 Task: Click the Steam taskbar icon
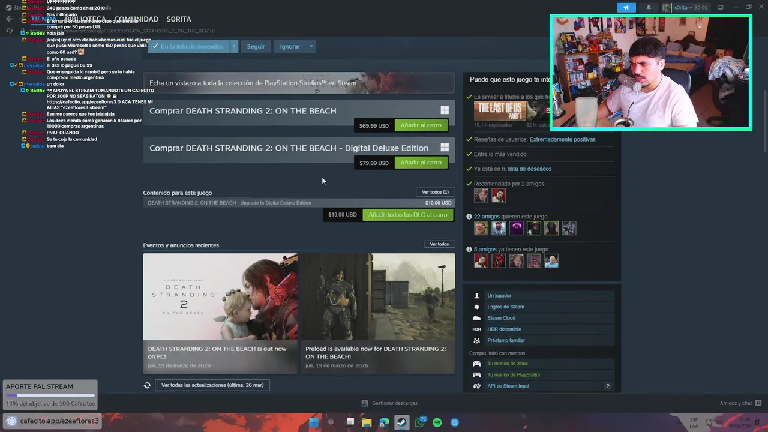[x=402, y=422]
